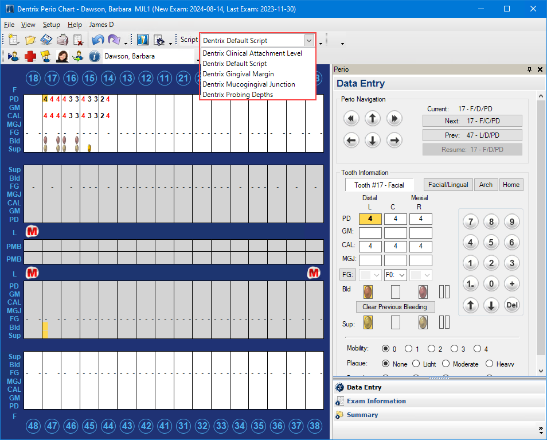Click the Print perio chart icon
Image resolution: width=547 pixels, height=440 pixels.
pos(62,40)
